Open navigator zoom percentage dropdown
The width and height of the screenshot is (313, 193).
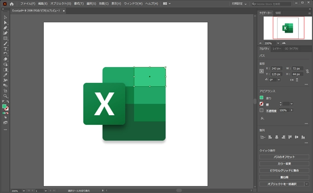tap(278, 43)
